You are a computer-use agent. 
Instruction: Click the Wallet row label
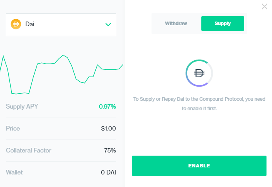pos(14,172)
